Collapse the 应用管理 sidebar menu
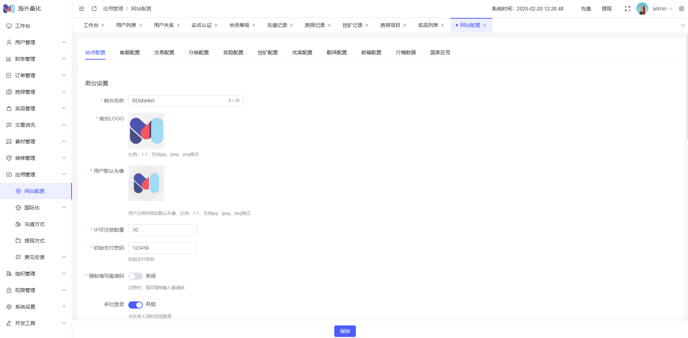Viewport: 688px width, 338px height. (x=36, y=175)
